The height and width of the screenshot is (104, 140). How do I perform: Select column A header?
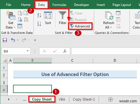[x=10, y=60]
